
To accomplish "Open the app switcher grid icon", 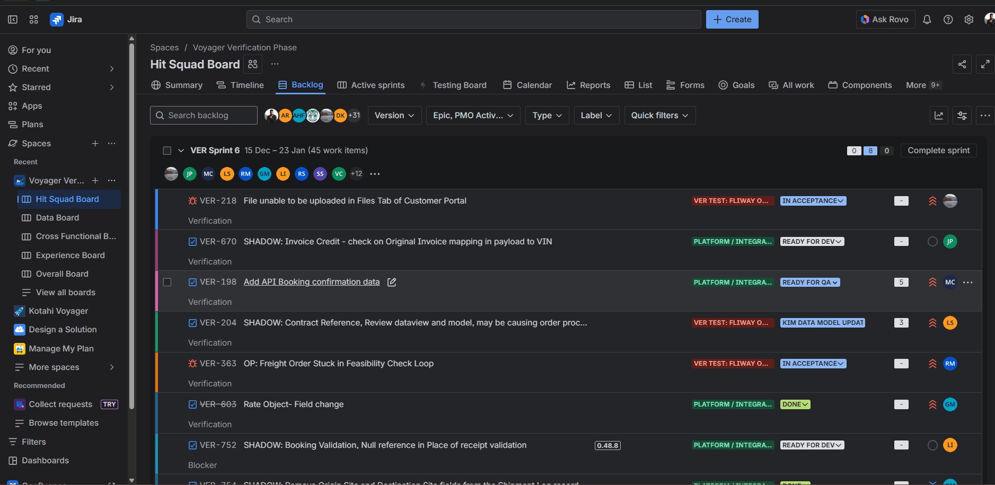I will [x=34, y=20].
